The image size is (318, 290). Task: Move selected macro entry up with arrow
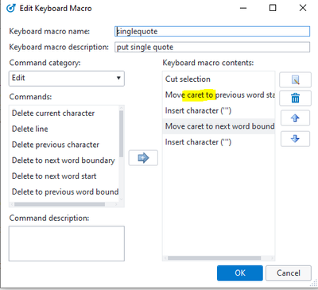pos(295,118)
